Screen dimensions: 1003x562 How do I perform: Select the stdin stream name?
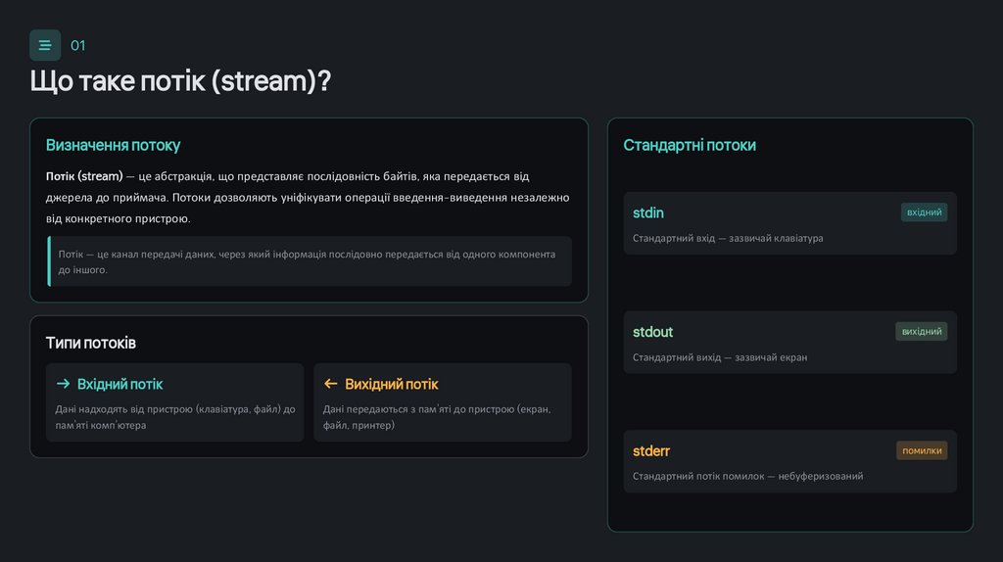[x=648, y=212]
